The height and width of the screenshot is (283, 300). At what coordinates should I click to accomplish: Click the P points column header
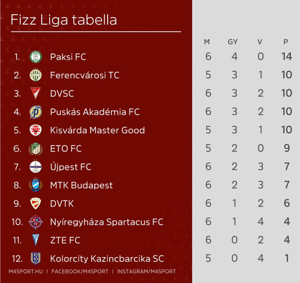coord(286,42)
